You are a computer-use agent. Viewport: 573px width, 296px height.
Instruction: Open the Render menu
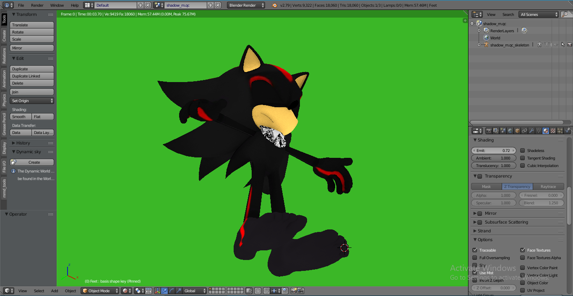point(37,5)
